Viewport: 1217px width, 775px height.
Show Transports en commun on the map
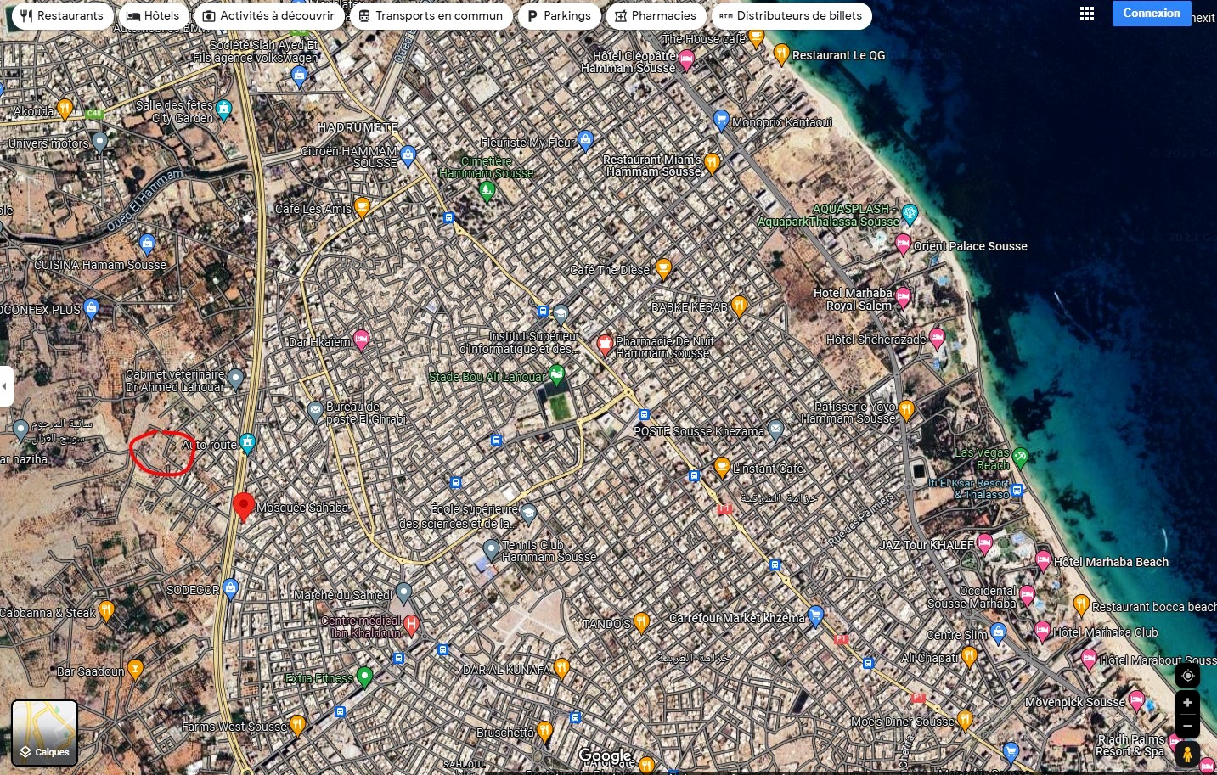click(431, 15)
